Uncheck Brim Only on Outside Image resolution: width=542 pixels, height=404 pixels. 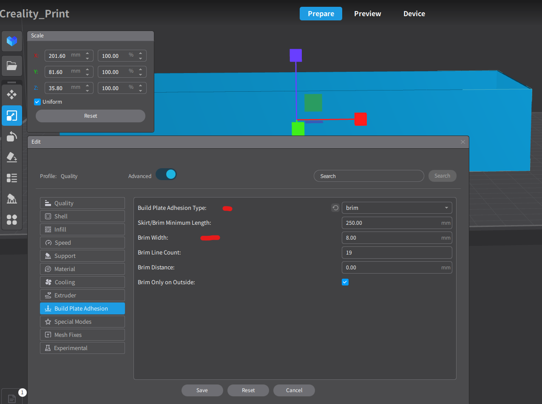345,282
